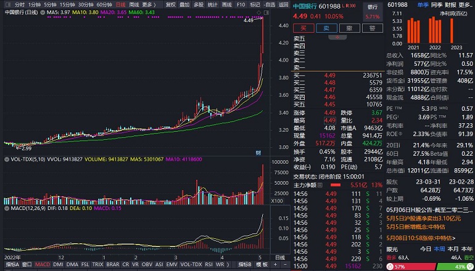Click the layout icon left of 分时
Screen dimensions: 475x271
pos(8,4)
